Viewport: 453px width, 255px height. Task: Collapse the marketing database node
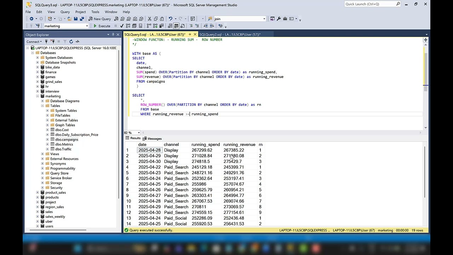(38, 96)
